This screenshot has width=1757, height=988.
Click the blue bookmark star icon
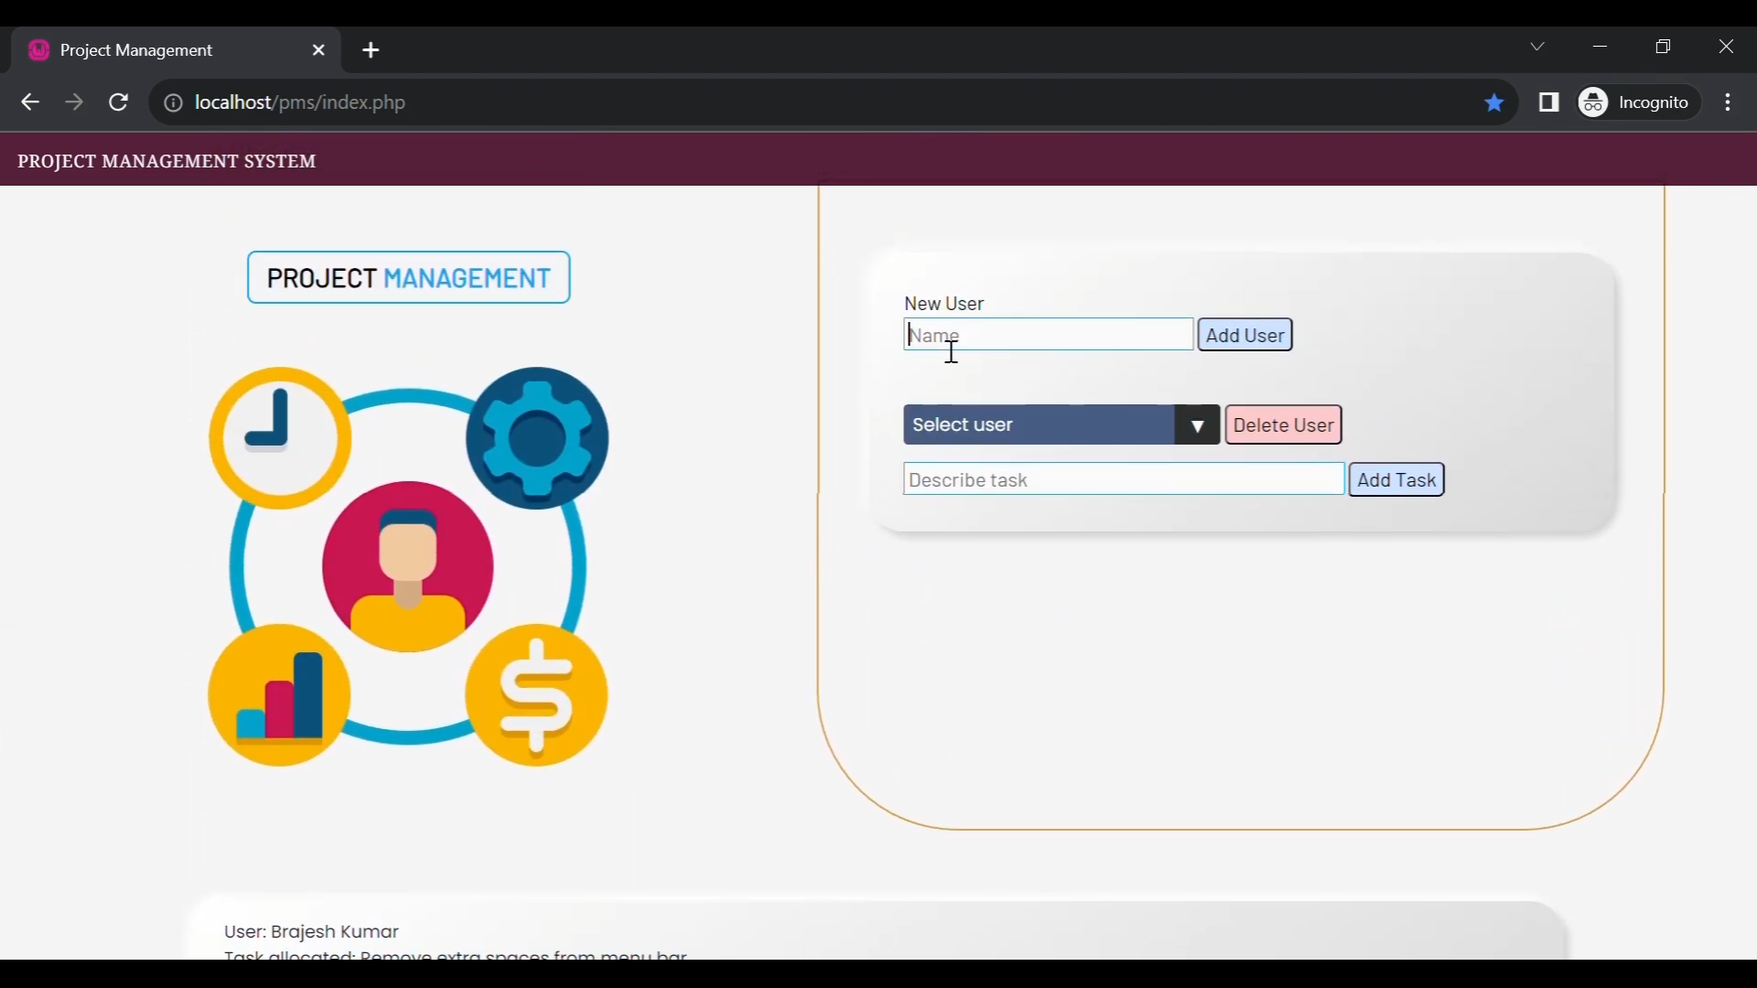tap(1495, 103)
